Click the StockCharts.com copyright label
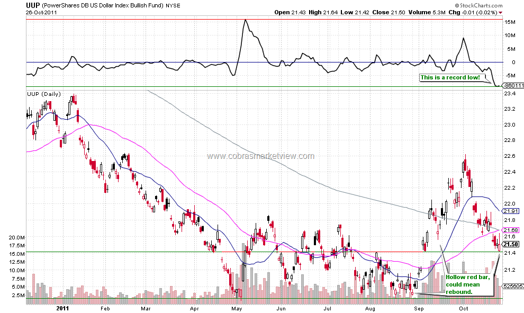 478,5
